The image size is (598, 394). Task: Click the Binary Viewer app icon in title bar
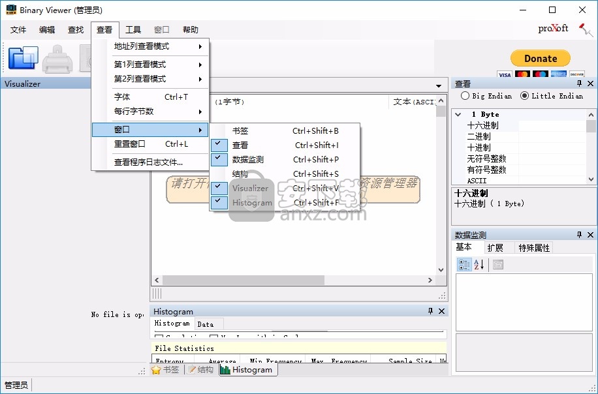tap(11, 10)
